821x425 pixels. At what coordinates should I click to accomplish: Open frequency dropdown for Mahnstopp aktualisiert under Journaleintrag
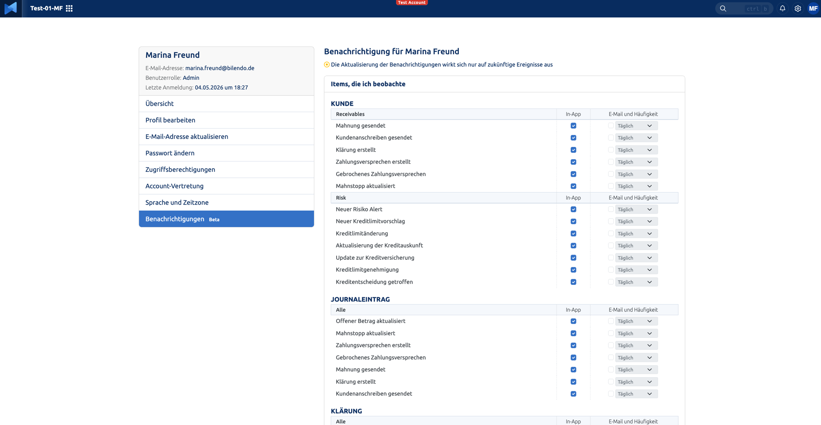click(x=636, y=334)
